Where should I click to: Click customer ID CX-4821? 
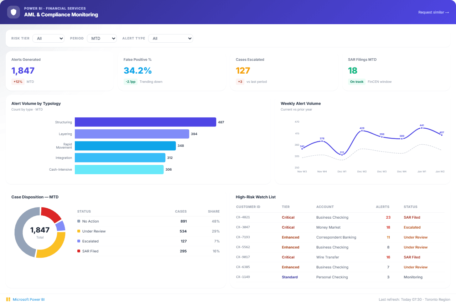click(x=243, y=218)
